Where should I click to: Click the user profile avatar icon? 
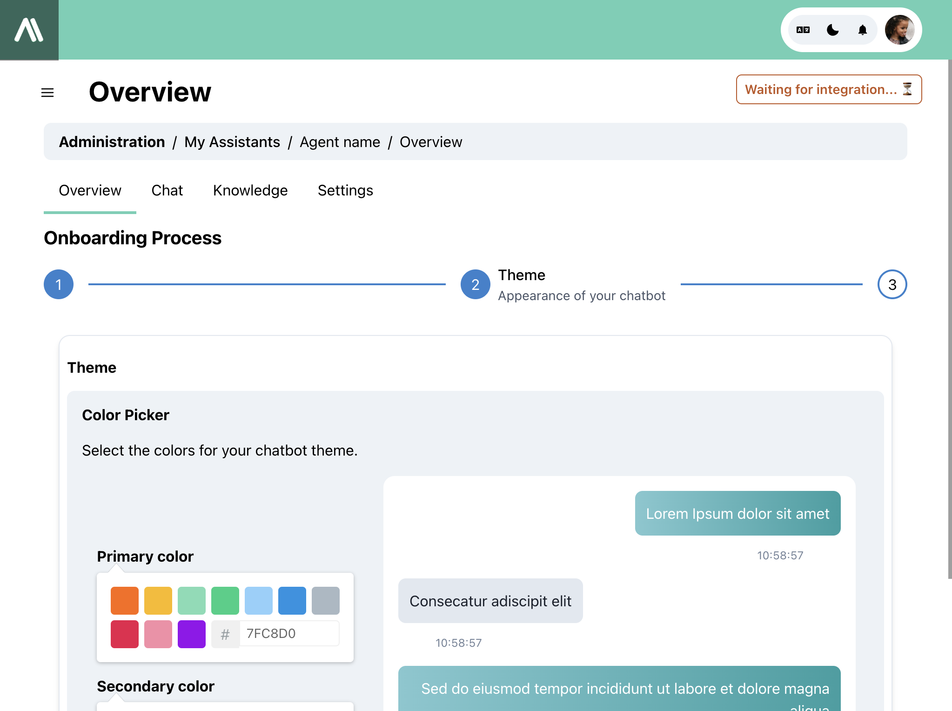click(x=899, y=30)
